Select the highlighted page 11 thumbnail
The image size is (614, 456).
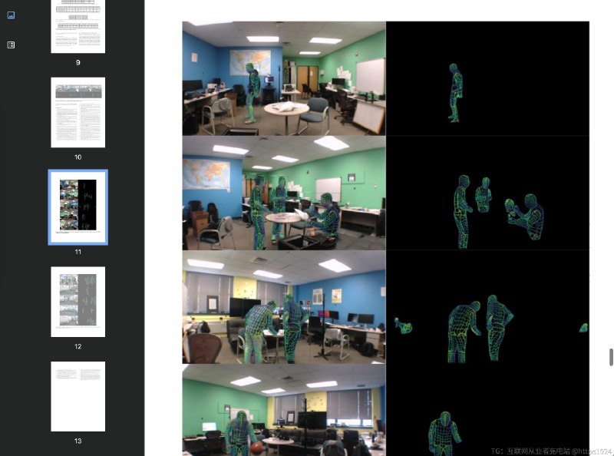coord(78,207)
